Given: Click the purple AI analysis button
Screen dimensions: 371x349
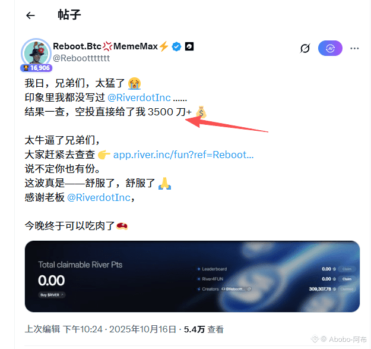Looking at the screenshot, I should tap(330, 48).
